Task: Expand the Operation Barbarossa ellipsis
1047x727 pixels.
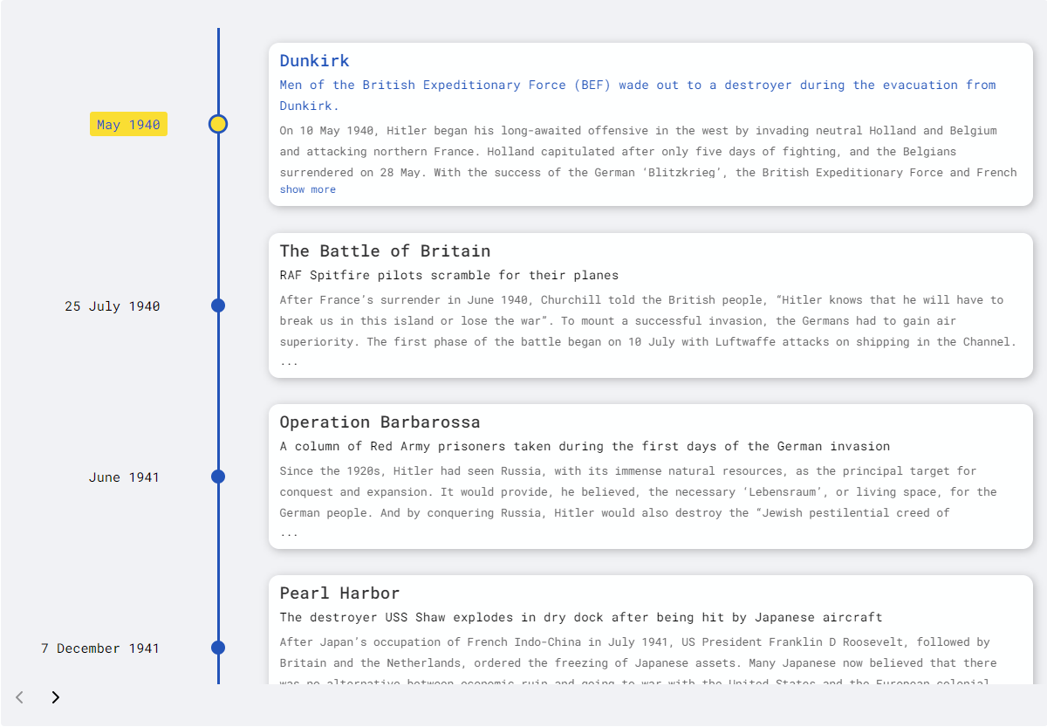Action: point(289,532)
